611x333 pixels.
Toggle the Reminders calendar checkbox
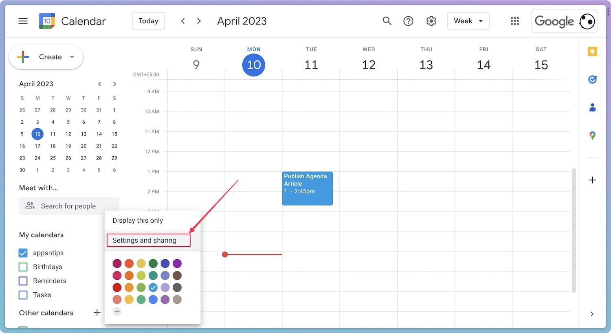coord(23,281)
